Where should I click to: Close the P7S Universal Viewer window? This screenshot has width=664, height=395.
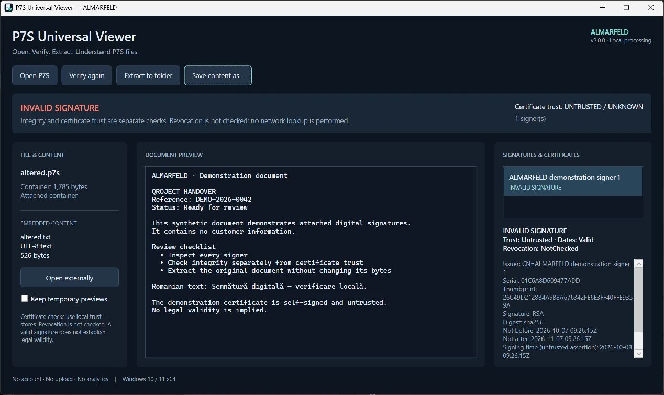(x=651, y=8)
